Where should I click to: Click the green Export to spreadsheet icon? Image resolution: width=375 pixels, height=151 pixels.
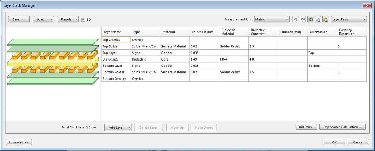[x=311, y=19]
